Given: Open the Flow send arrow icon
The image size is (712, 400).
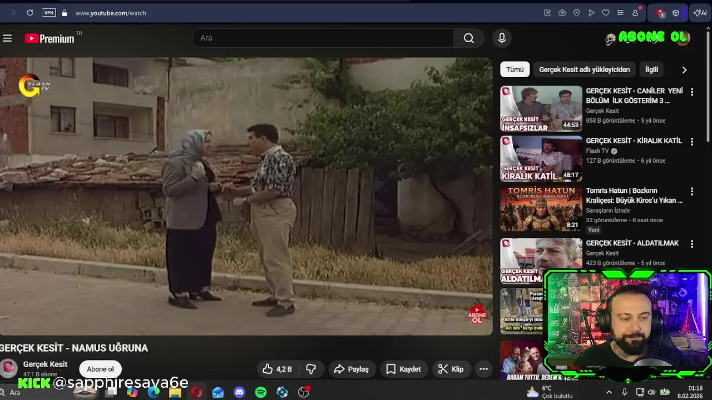Looking at the screenshot, I should click(x=591, y=13).
